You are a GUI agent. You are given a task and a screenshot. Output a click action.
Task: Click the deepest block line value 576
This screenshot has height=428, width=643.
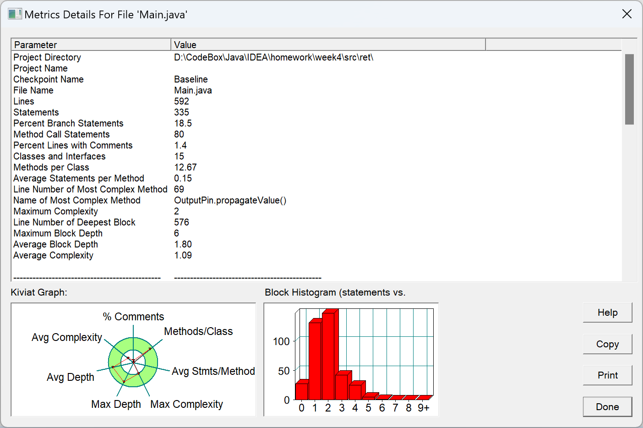(x=181, y=222)
